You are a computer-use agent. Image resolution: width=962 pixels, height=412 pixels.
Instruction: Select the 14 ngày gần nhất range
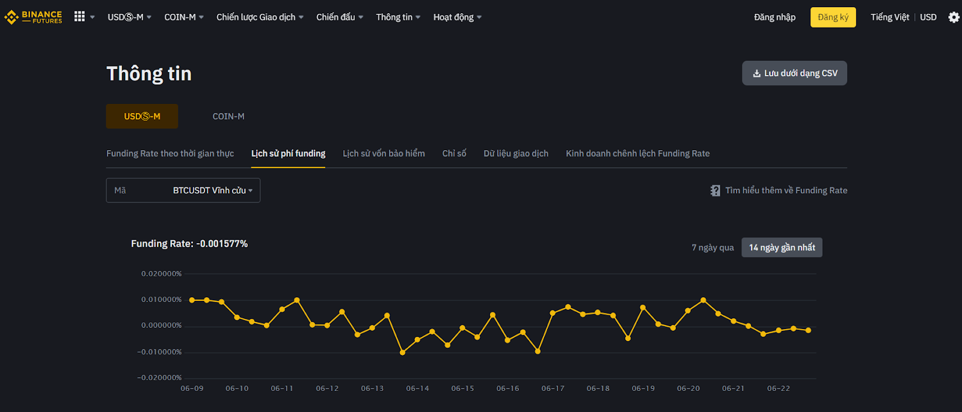tap(782, 247)
